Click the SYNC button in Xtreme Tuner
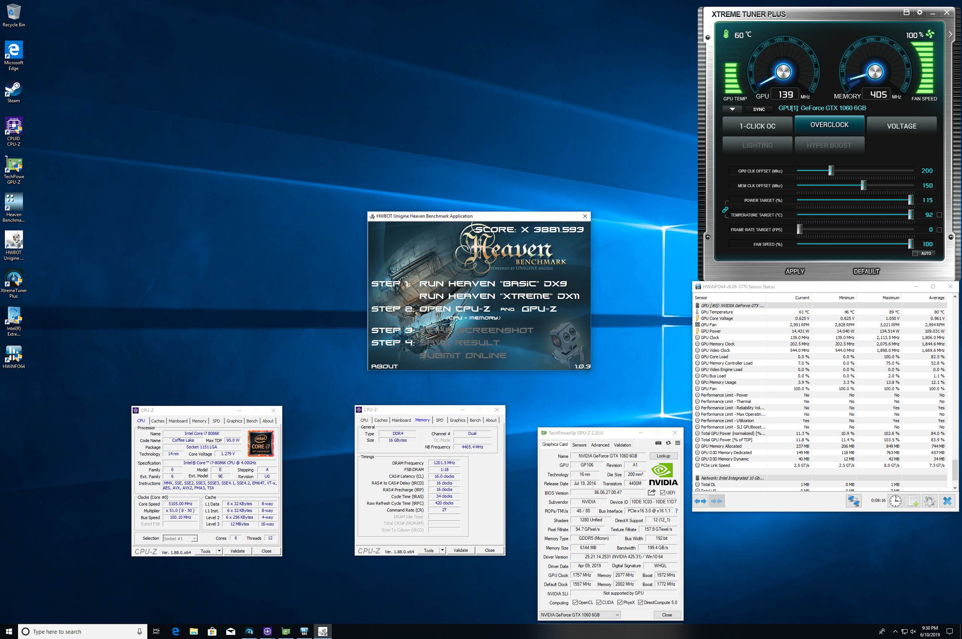Viewport: 962px width, 639px height. [x=759, y=109]
